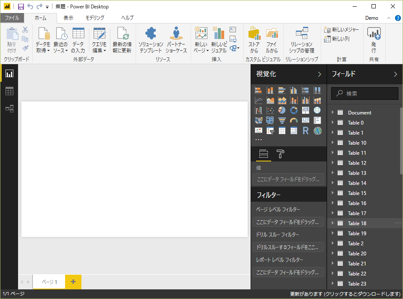Switch to ヘルプ ribbon tab
This screenshot has height=299, width=403.
[x=127, y=18]
